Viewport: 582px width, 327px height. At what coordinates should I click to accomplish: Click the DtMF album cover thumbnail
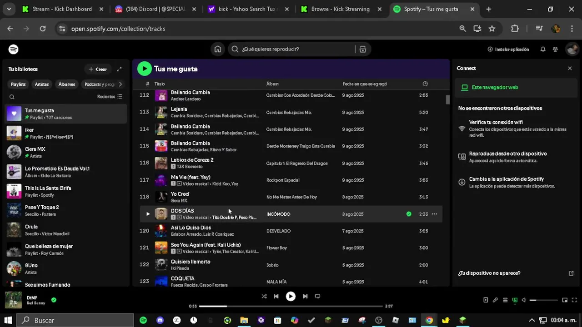pyautogui.click(x=13, y=300)
